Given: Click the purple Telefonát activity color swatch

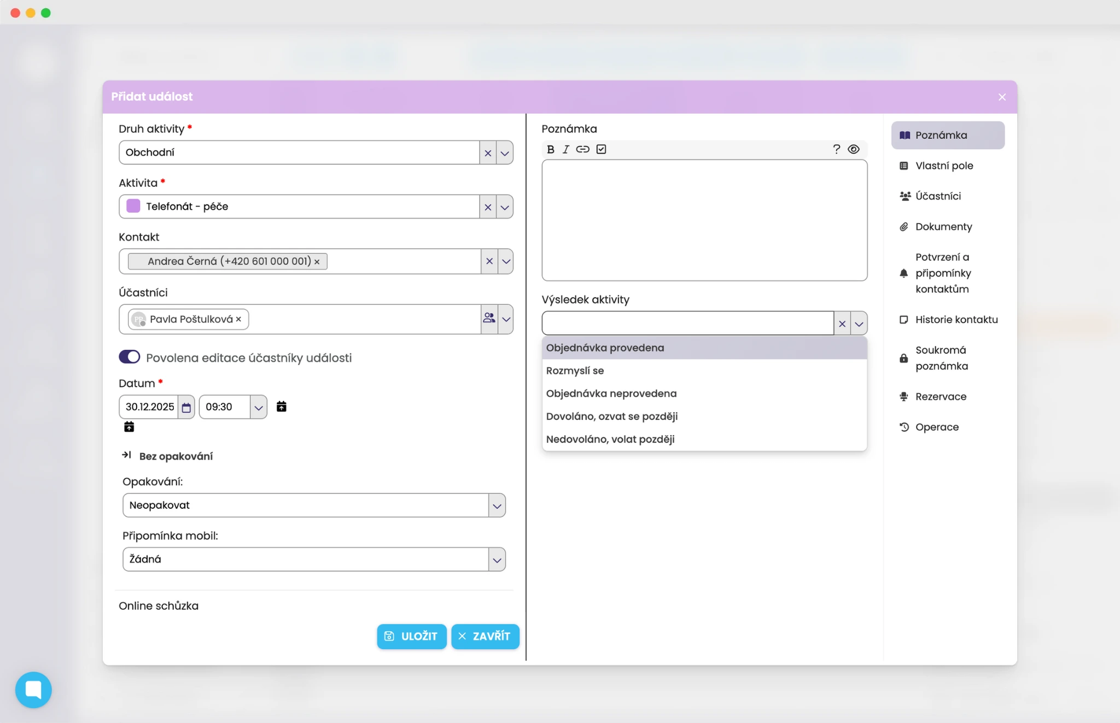Looking at the screenshot, I should click(133, 206).
